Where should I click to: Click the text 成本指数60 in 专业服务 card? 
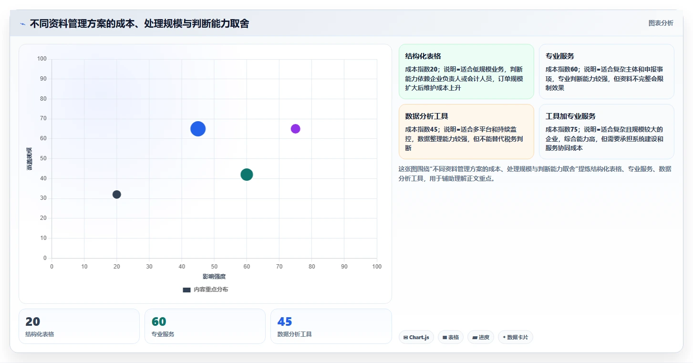point(561,69)
